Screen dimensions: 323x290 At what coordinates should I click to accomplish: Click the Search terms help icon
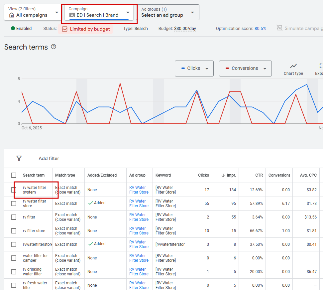click(54, 47)
